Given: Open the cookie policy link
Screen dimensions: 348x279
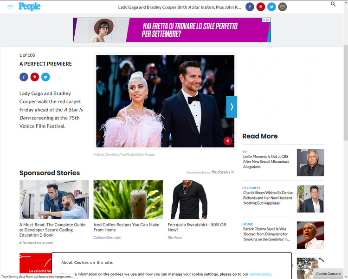Looking at the screenshot, I should [x=260, y=274].
